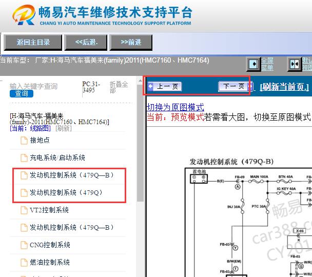Open the VT2控制系统 tree item
Viewport: 312px width, 277px height.
coord(49,210)
